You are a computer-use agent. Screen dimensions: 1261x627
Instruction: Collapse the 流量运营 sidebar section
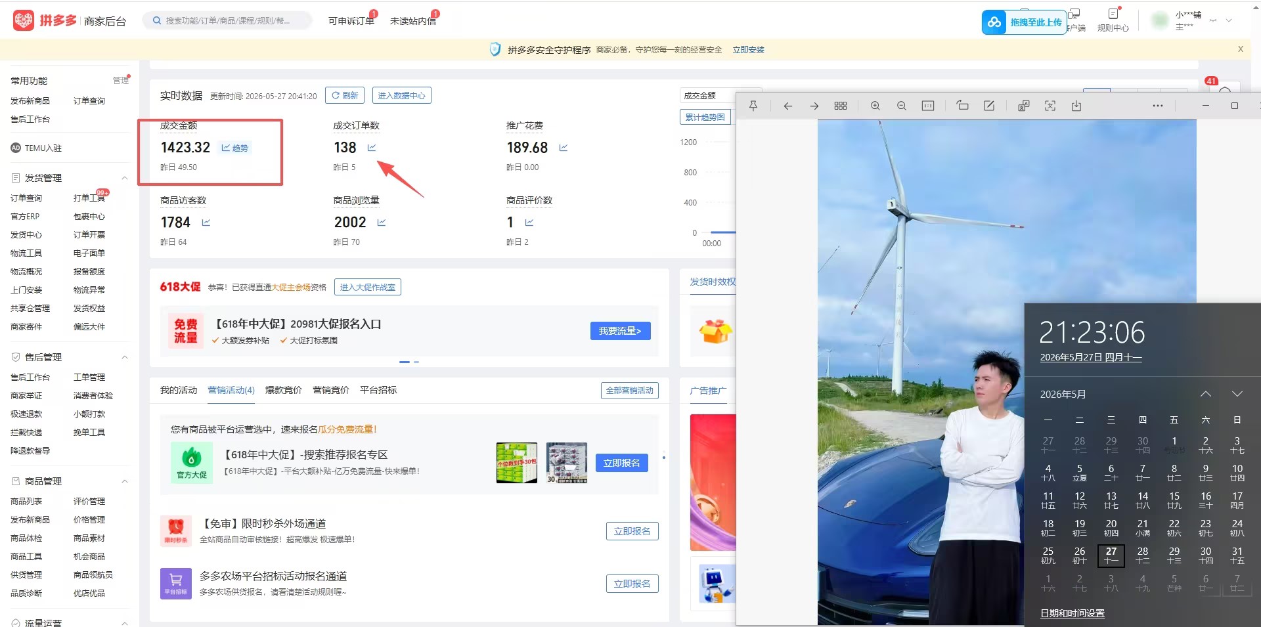pyautogui.click(x=124, y=622)
